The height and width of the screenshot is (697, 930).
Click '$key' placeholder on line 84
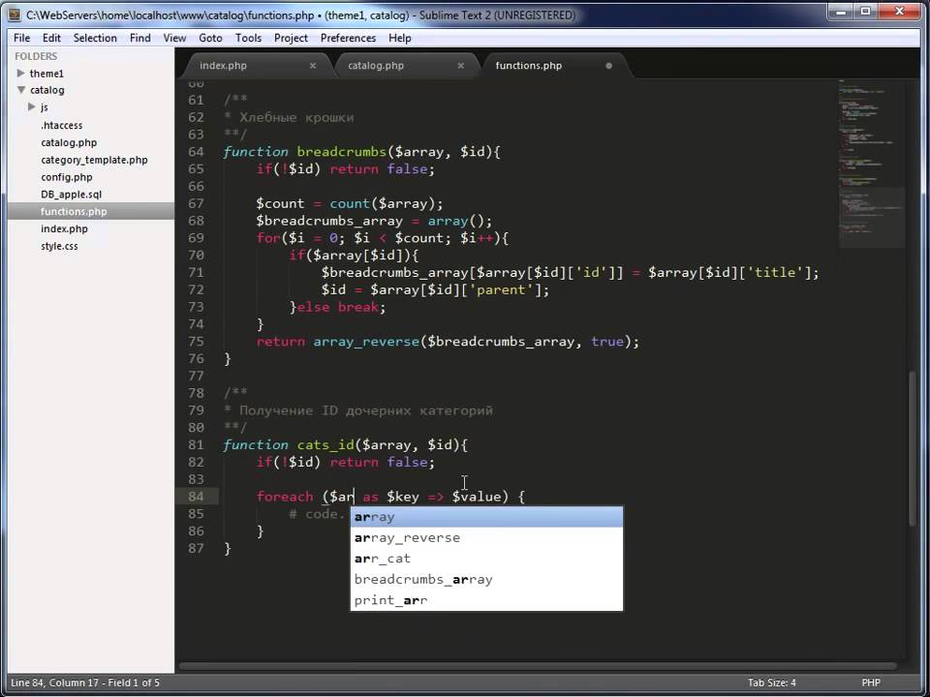coord(403,497)
